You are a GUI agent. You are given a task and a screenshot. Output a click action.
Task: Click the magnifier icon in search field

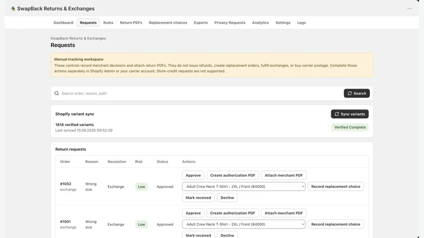[x=57, y=94]
